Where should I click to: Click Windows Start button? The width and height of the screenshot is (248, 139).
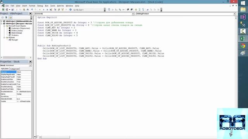pos(243,3)
